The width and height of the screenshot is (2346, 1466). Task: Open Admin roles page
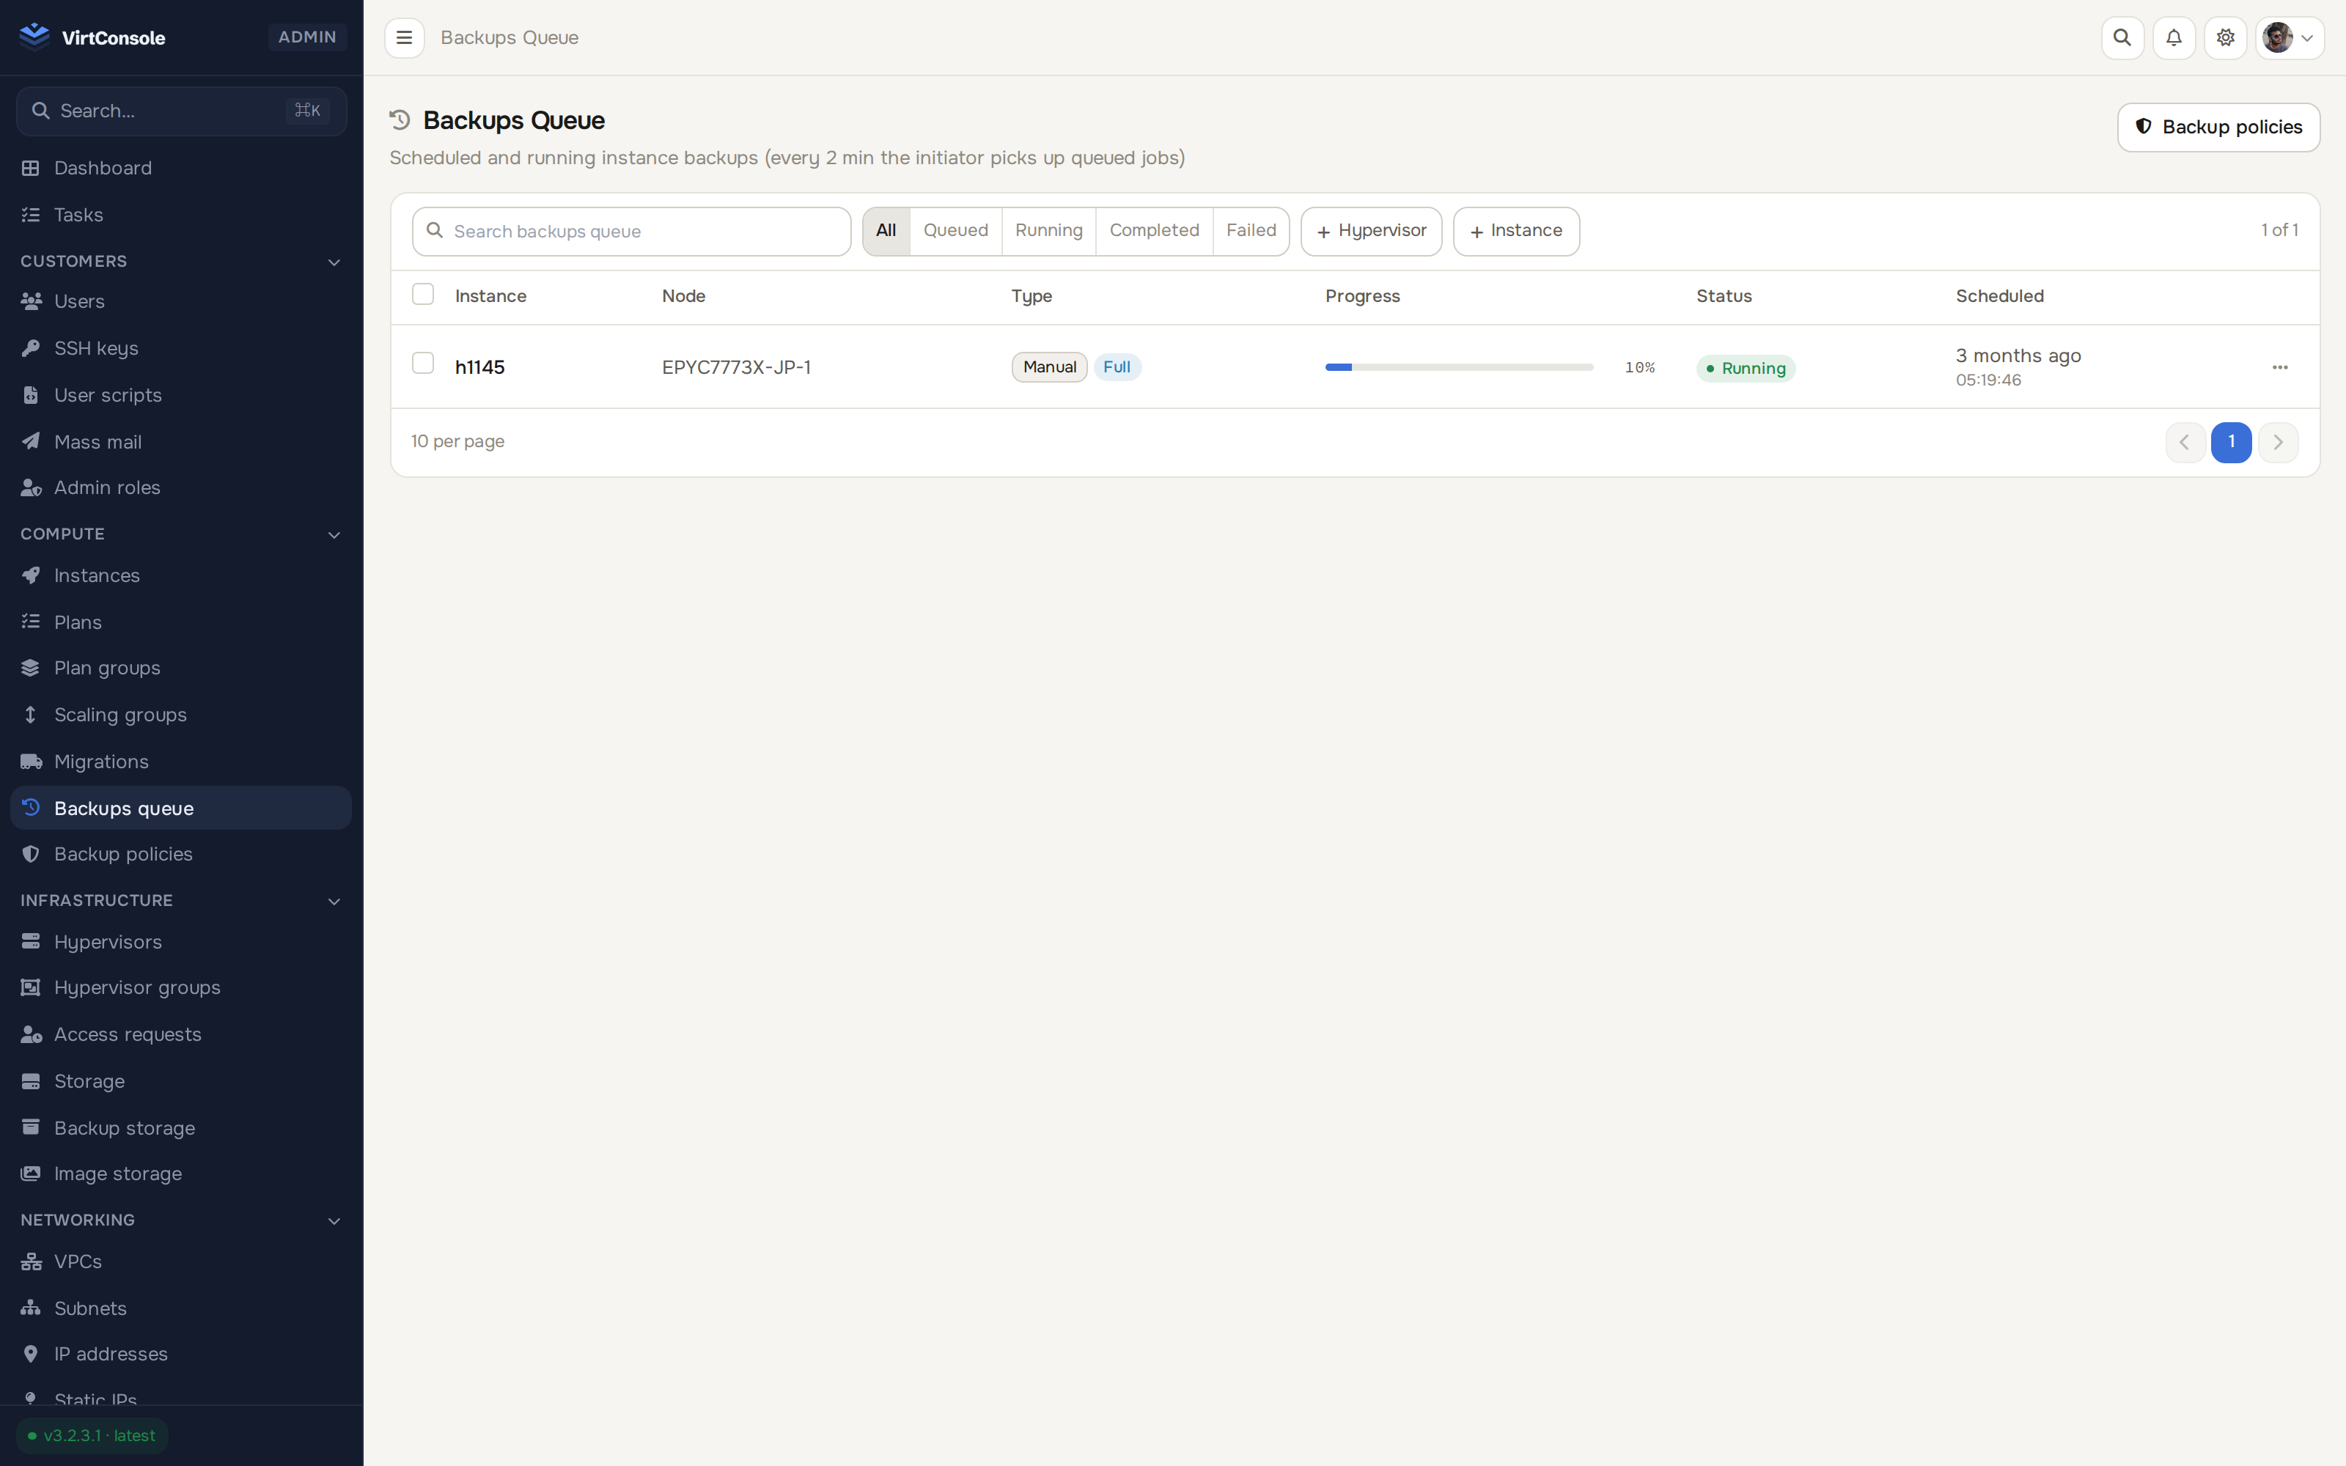coord(181,487)
